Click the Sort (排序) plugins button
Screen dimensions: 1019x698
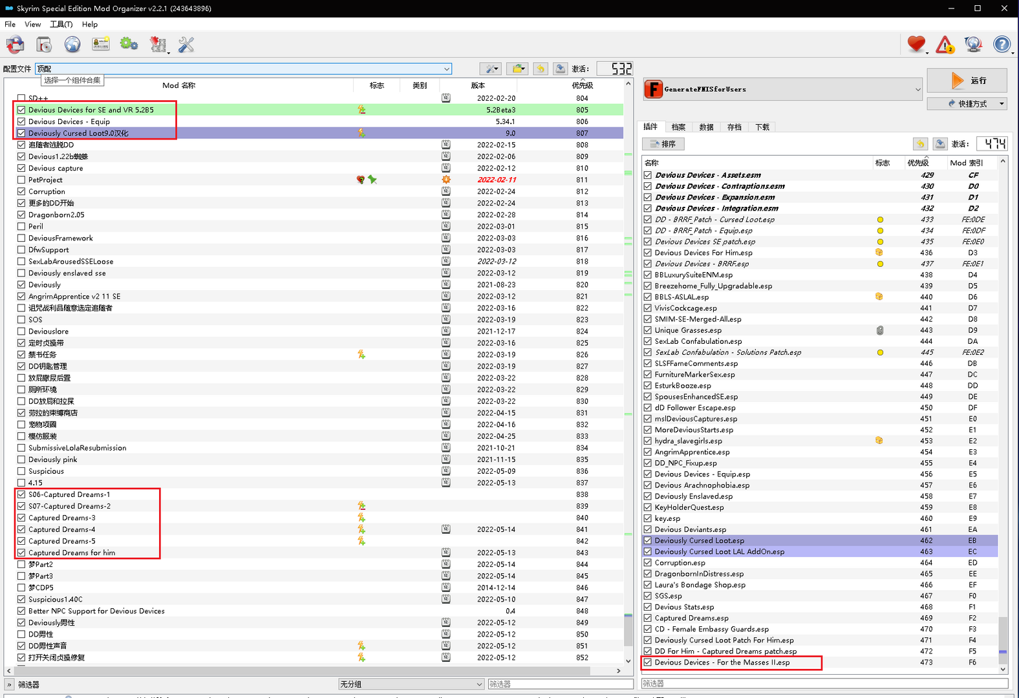coord(663,143)
